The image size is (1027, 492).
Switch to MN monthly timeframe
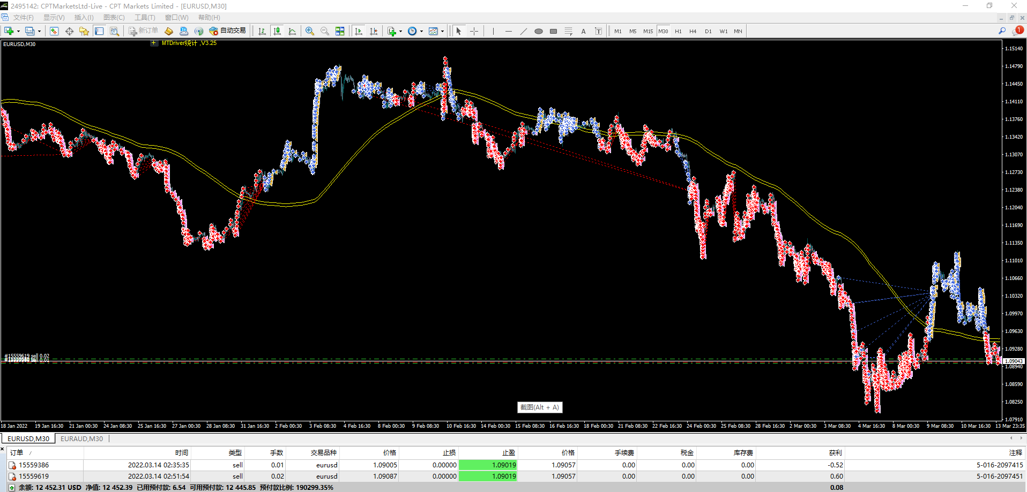click(x=738, y=31)
